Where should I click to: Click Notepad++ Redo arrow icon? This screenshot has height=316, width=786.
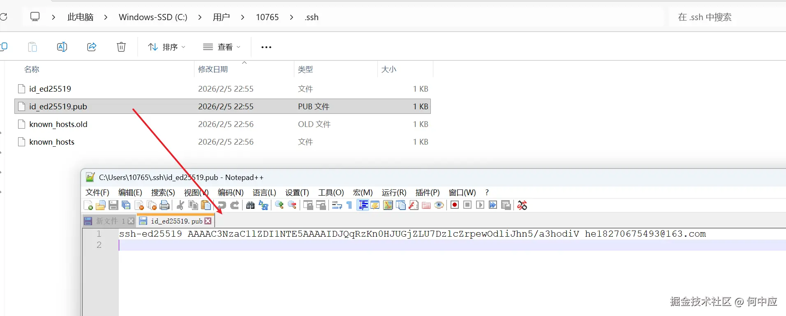235,205
